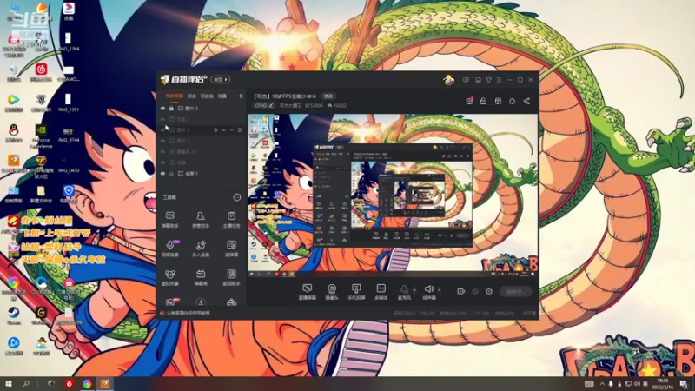Image resolution: width=695 pixels, height=391 pixels.
Task: Toggle lock on 全屏 1 layer
Action: pos(171,173)
